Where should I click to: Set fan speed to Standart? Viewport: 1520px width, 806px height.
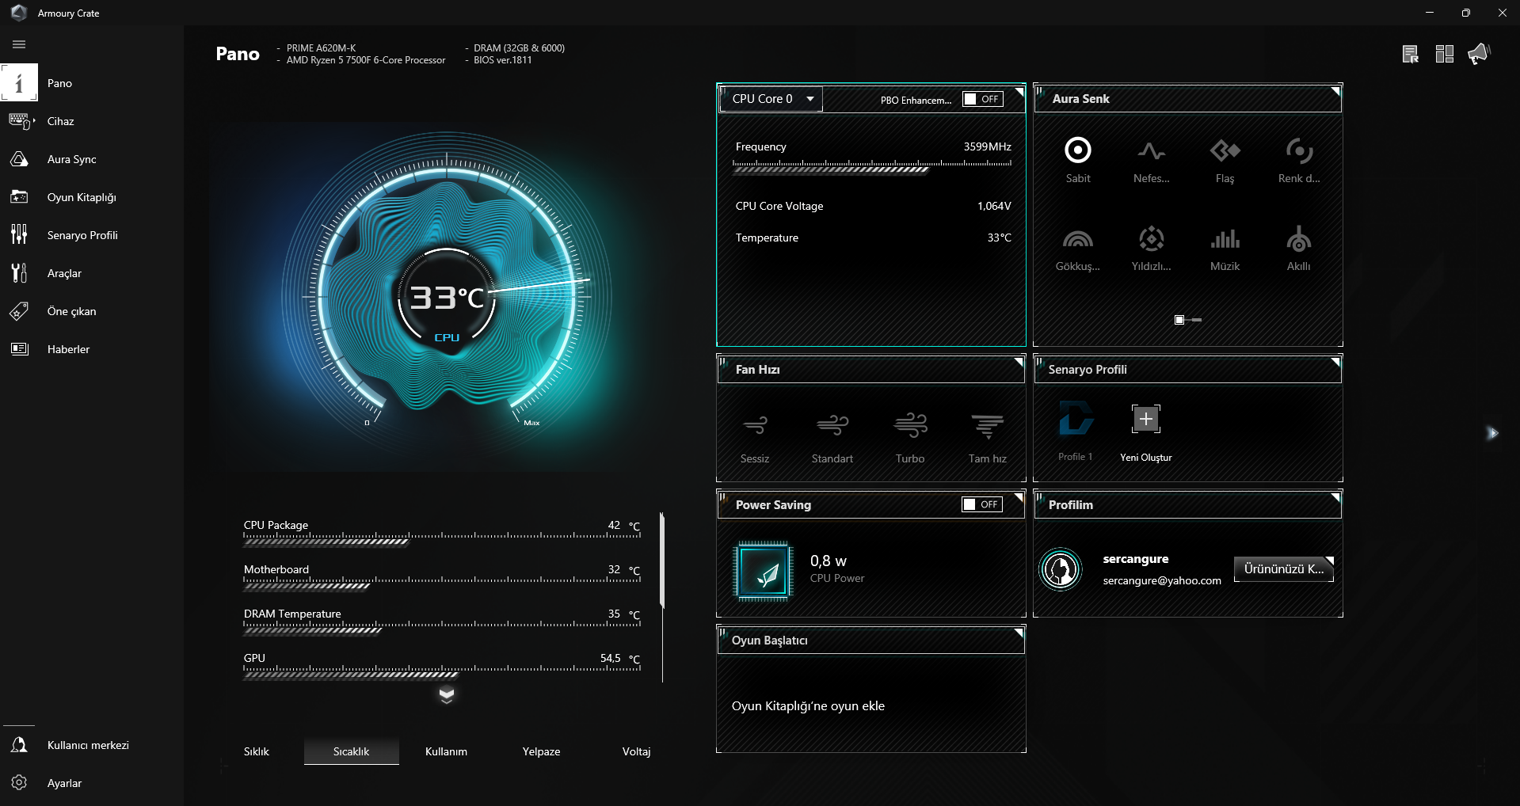coord(832,437)
